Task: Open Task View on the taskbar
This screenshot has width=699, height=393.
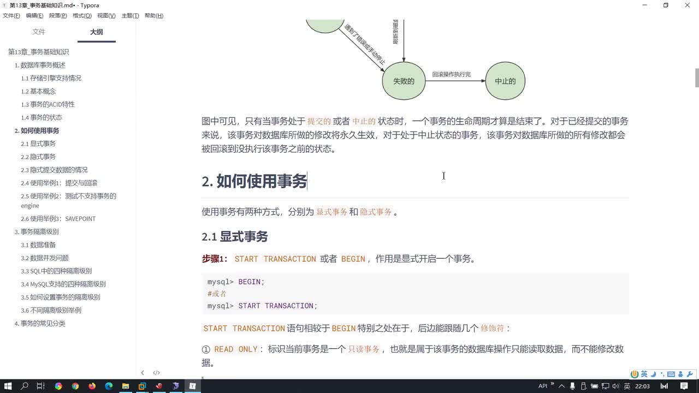Action: 40,386
